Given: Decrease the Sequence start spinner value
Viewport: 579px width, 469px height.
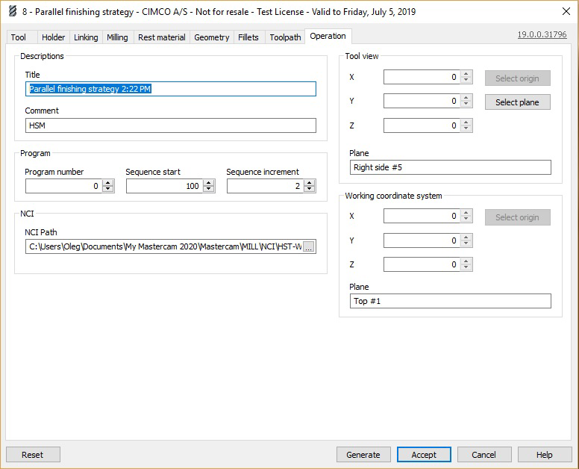Looking at the screenshot, I should coord(209,190).
